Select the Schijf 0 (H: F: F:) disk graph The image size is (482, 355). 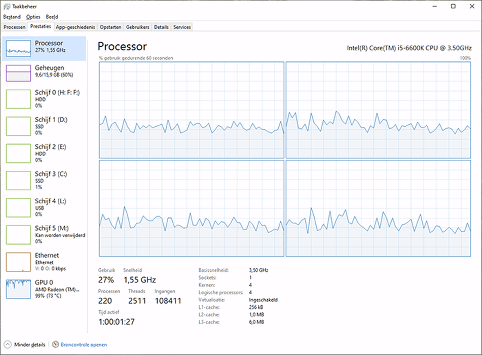click(x=18, y=99)
